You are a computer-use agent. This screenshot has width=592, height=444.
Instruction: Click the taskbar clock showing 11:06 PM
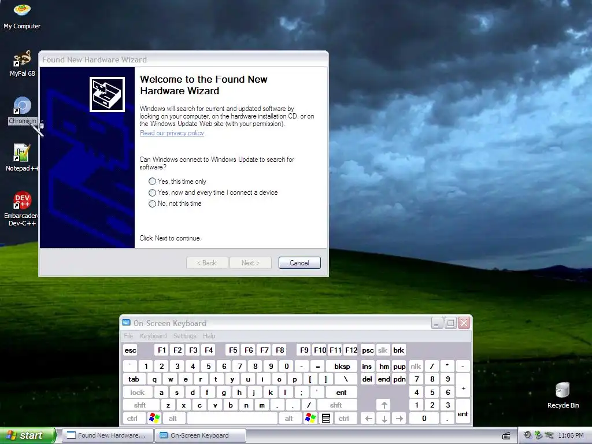pos(571,435)
